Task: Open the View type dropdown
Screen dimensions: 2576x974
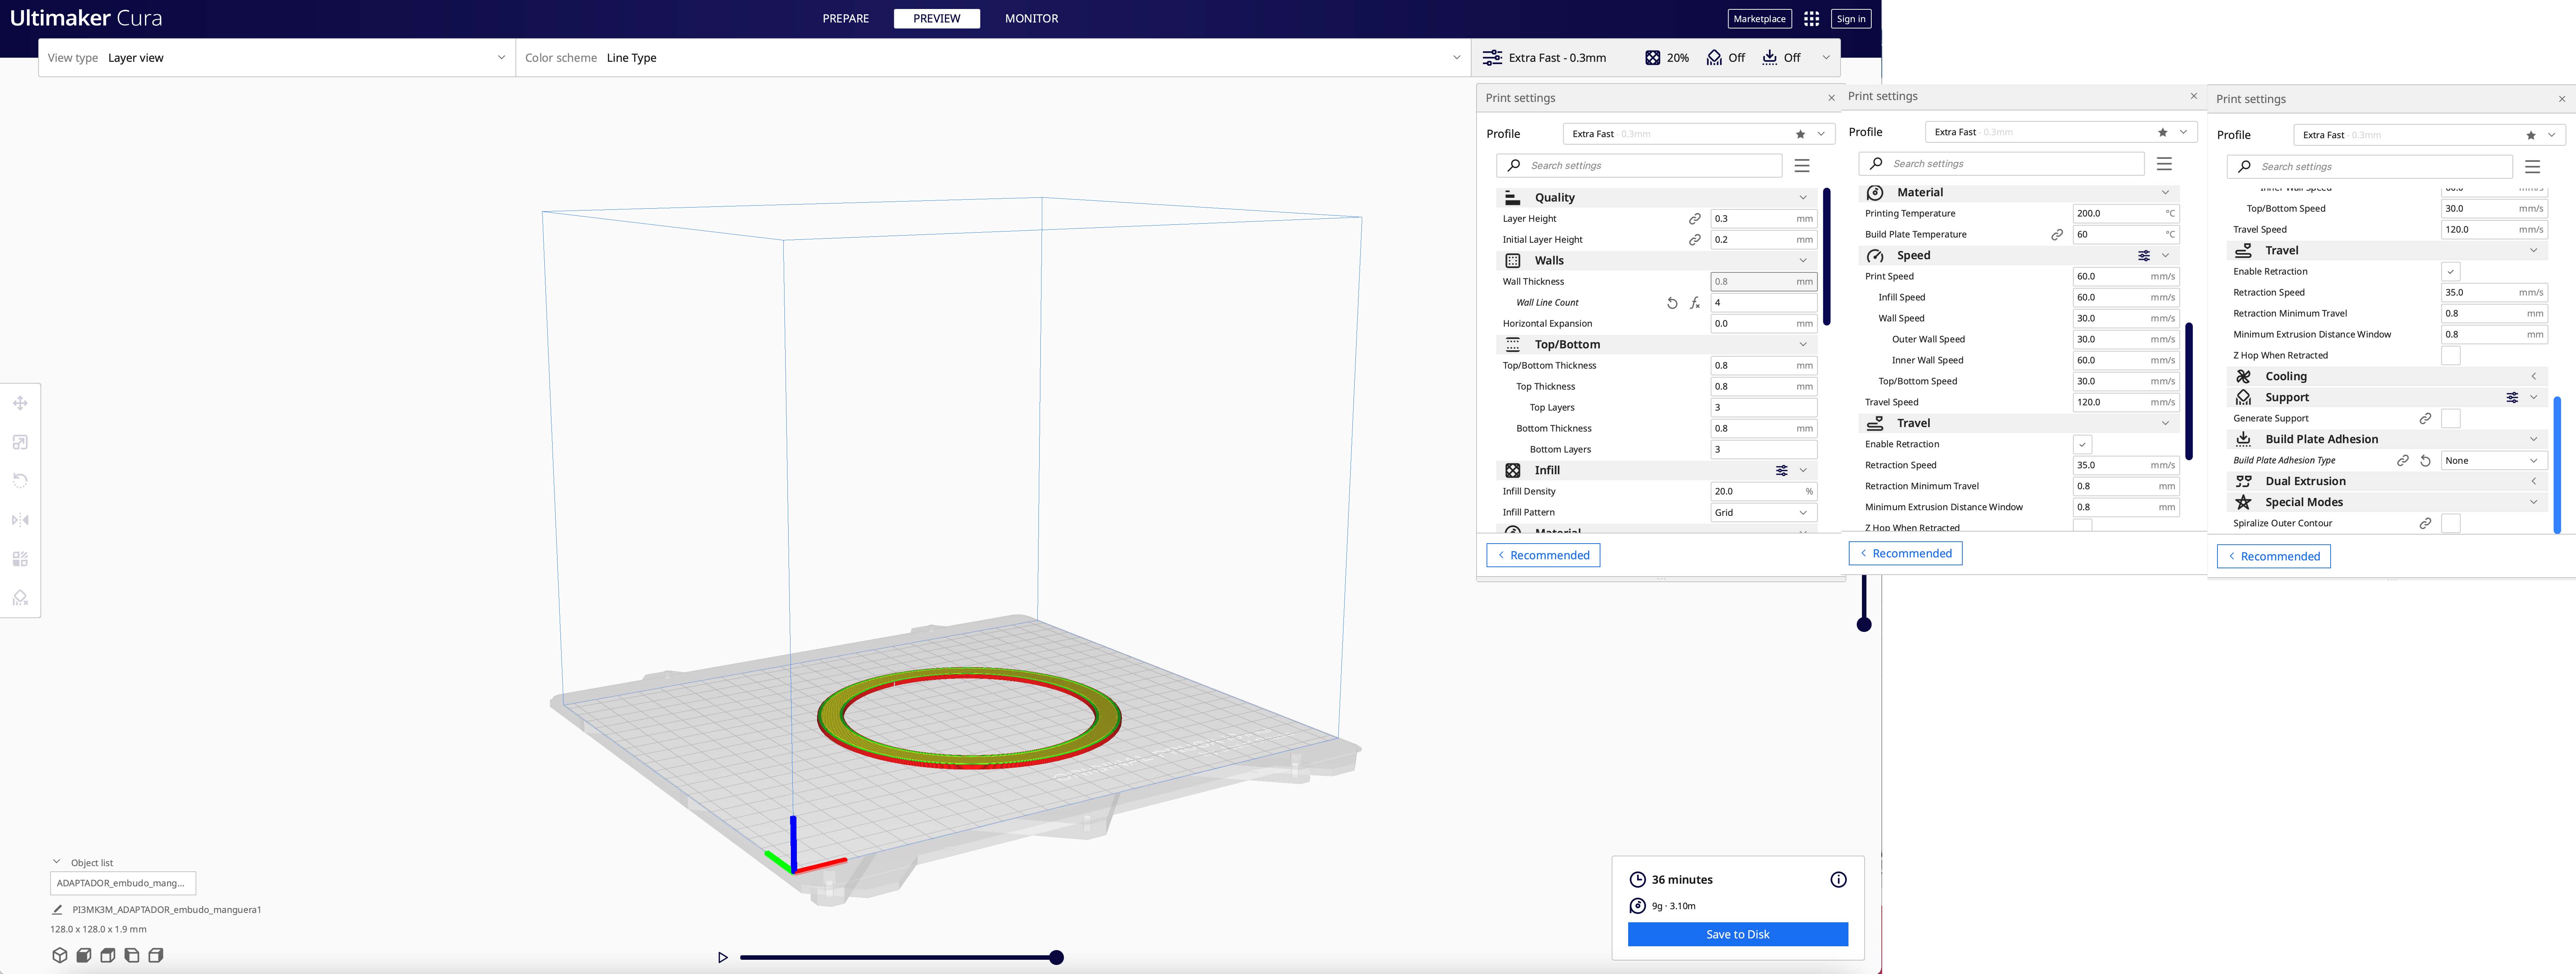Action: click(x=277, y=58)
